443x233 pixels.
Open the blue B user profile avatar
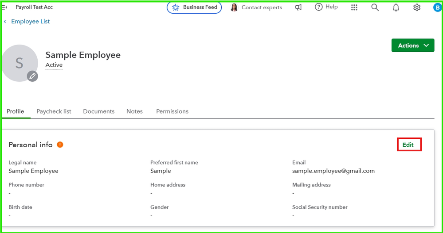click(437, 8)
